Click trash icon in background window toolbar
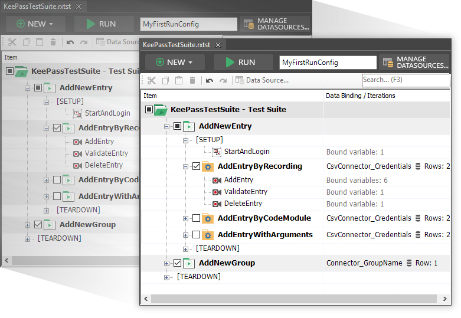 click(x=53, y=42)
